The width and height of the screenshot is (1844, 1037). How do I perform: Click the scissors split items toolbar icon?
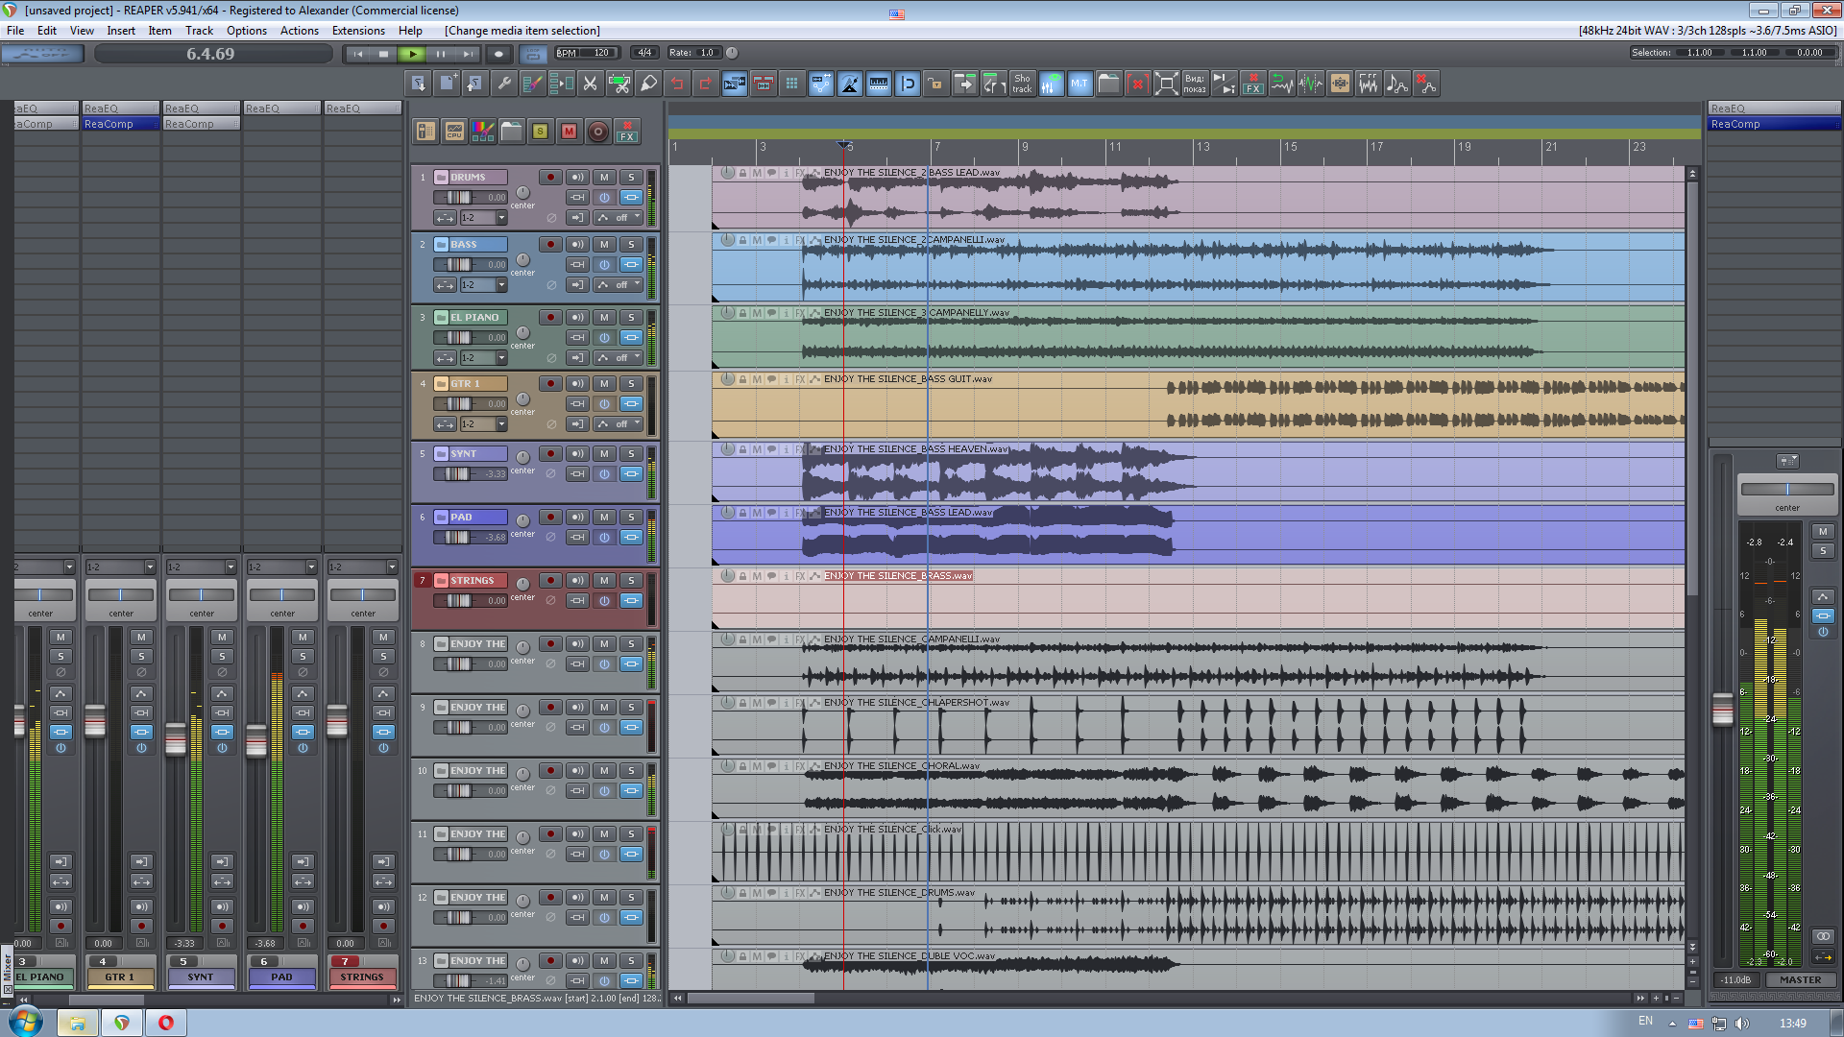pyautogui.click(x=591, y=84)
